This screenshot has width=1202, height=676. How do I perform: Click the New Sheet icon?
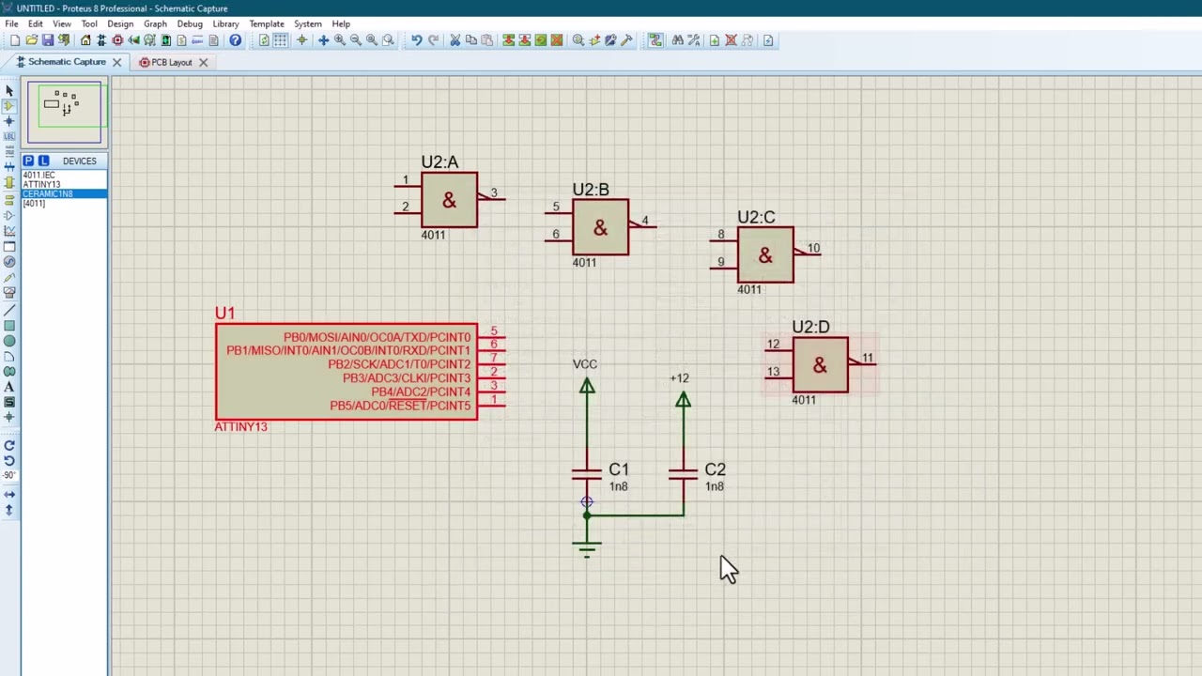715,40
